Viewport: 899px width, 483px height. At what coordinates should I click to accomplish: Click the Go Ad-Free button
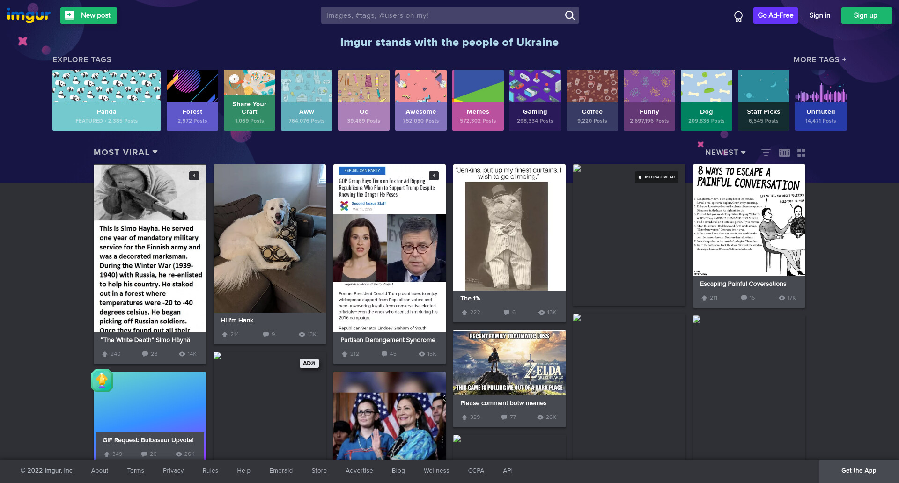tap(775, 15)
